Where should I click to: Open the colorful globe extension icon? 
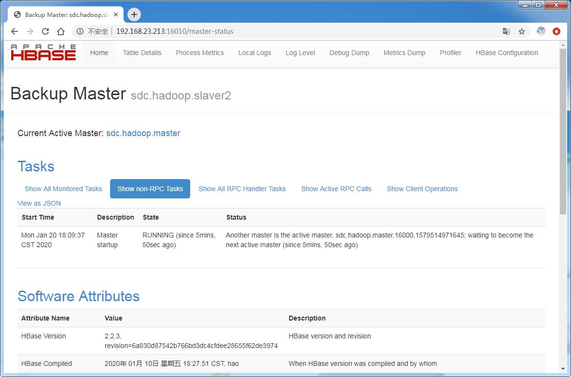541,31
